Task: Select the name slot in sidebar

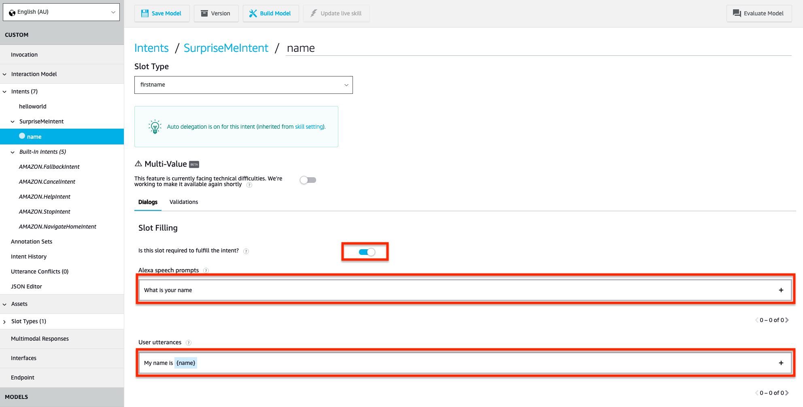Action: pyautogui.click(x=62, y=136)
